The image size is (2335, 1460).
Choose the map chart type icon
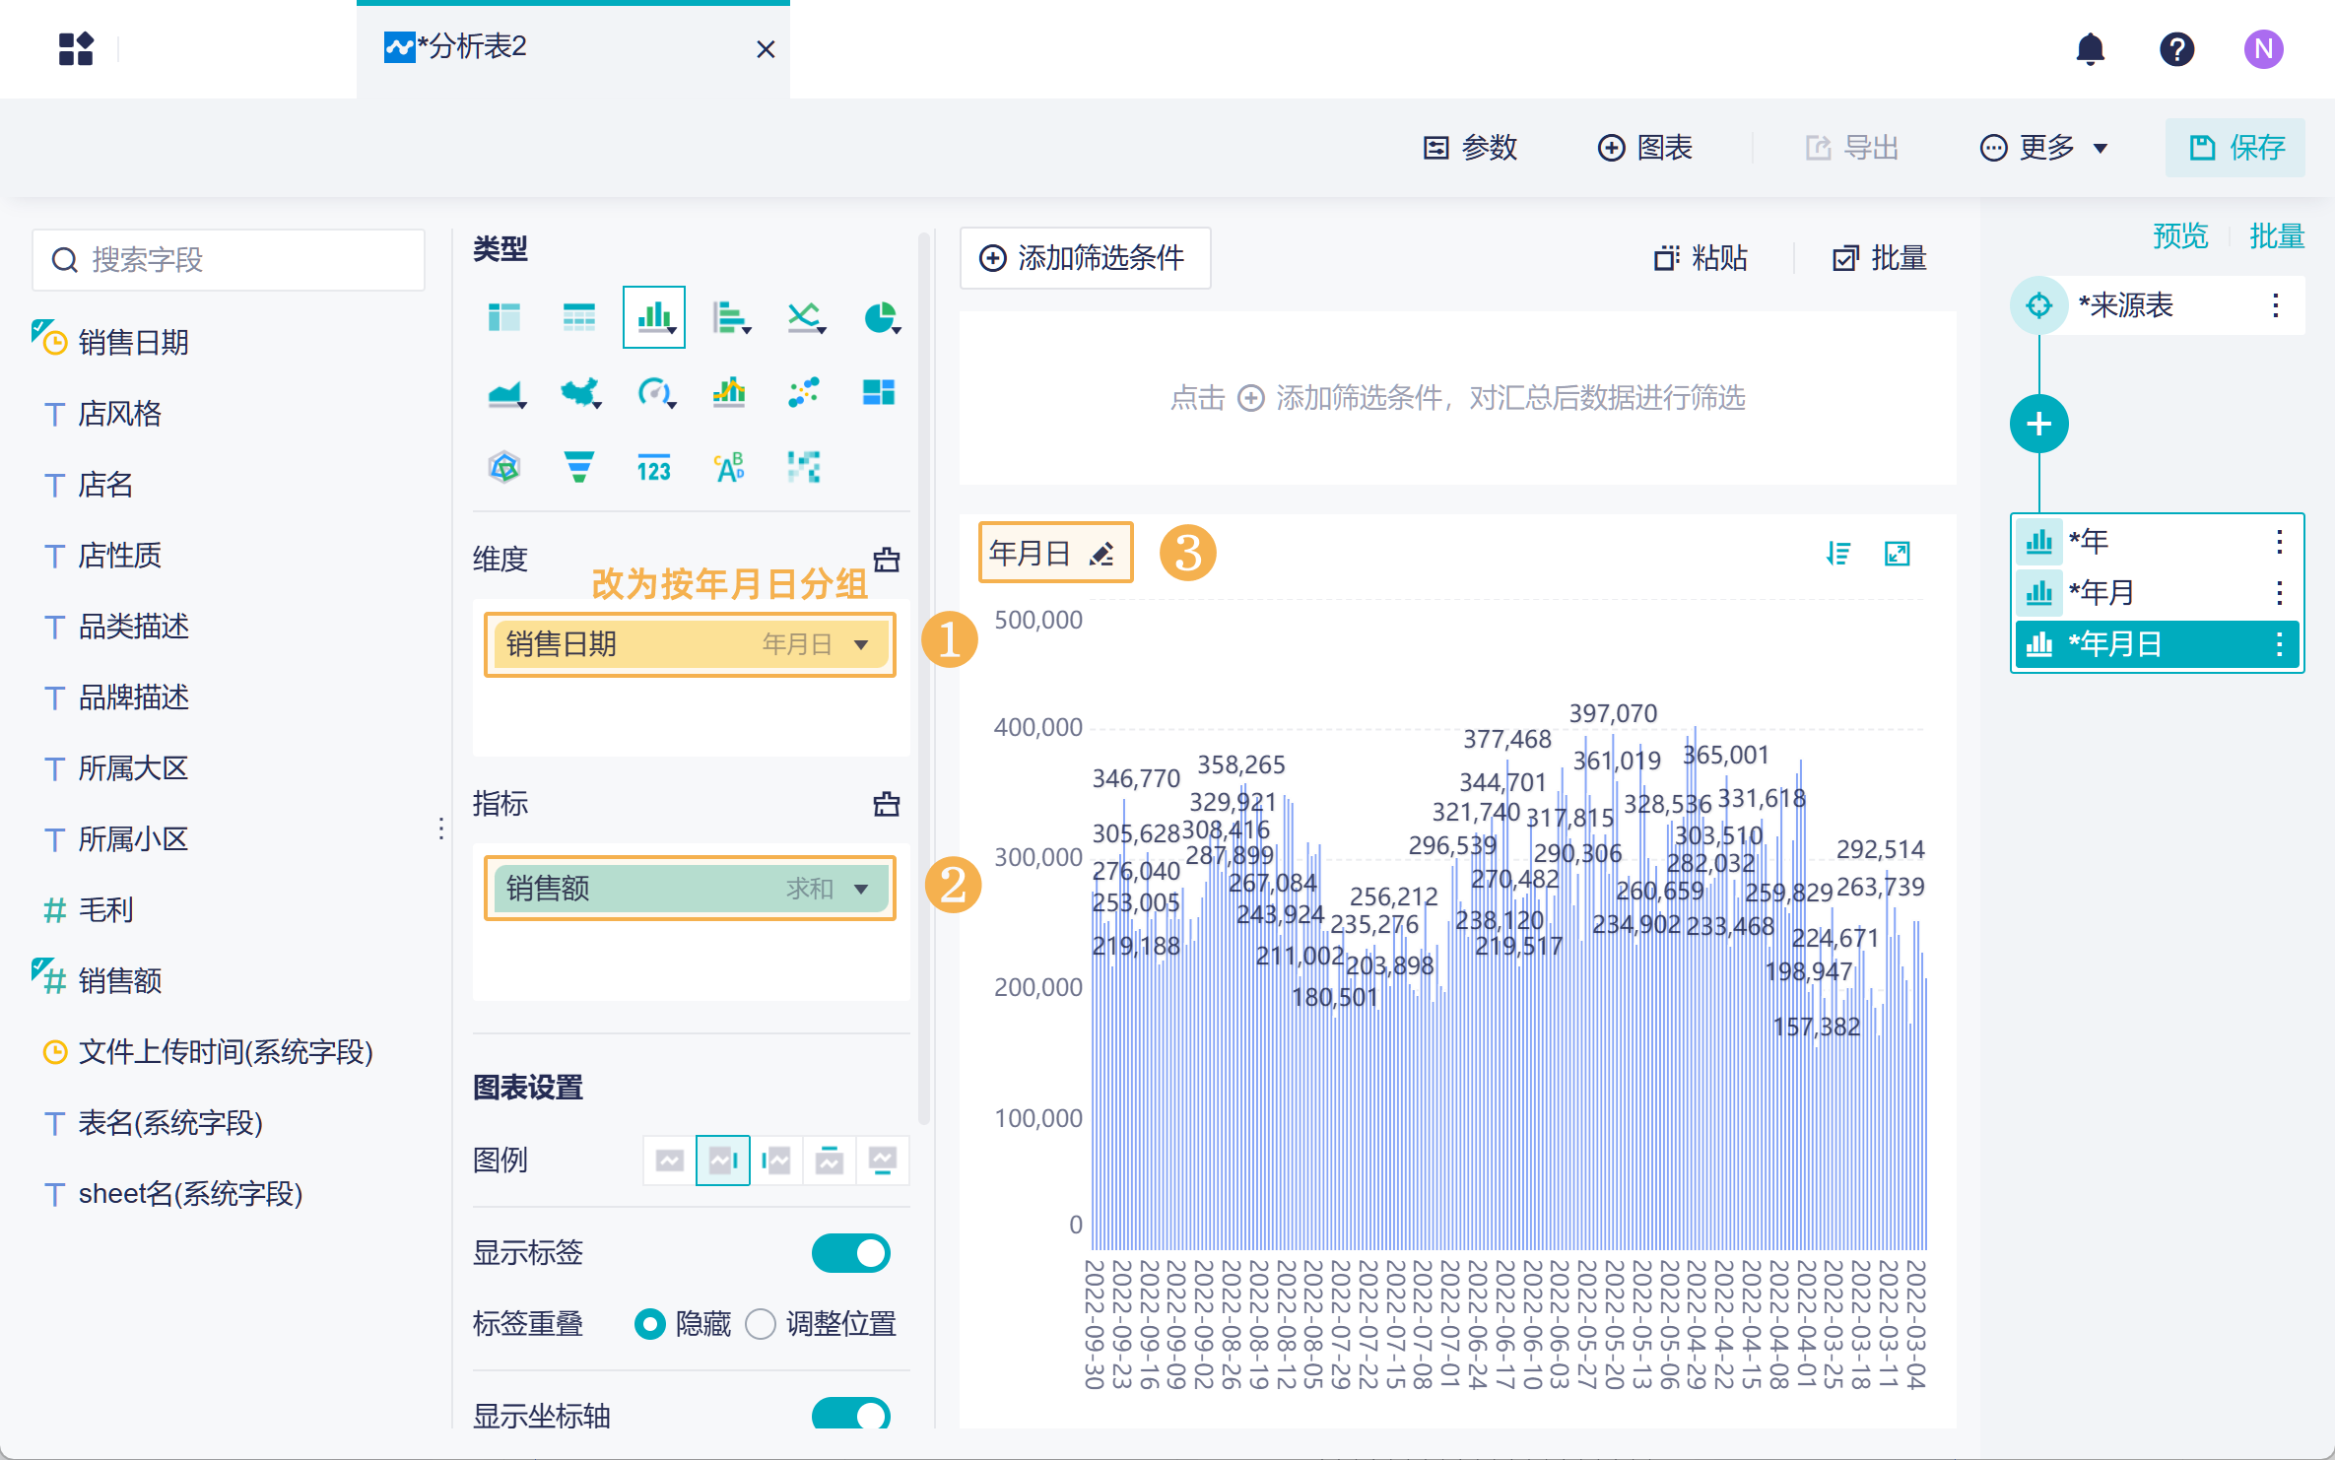coord(580,393)
